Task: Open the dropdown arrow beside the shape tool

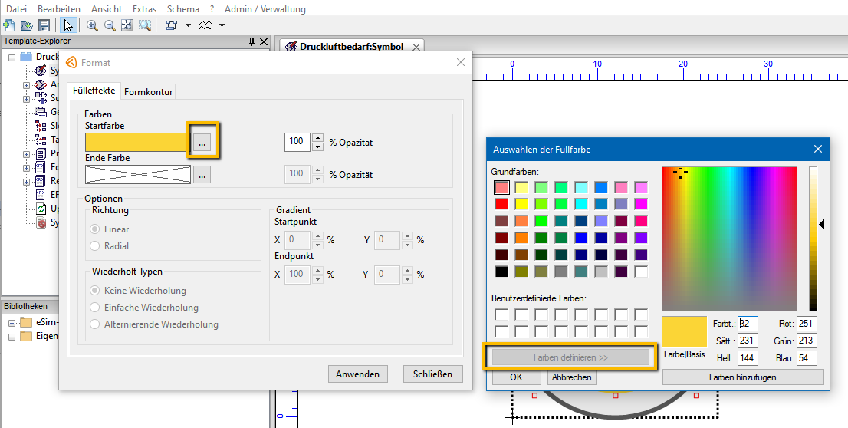Action: click(188, 25)
